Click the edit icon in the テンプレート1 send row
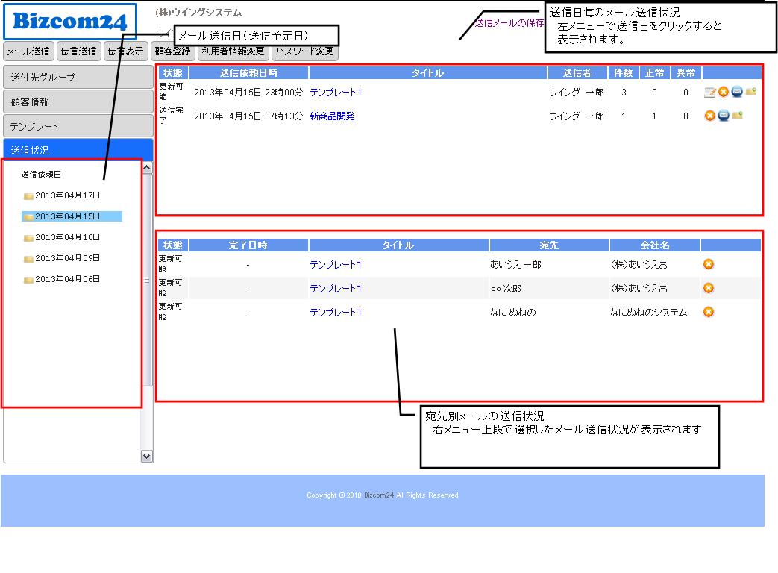The height and width of the screenshot is (573, 778). point(710,93)
